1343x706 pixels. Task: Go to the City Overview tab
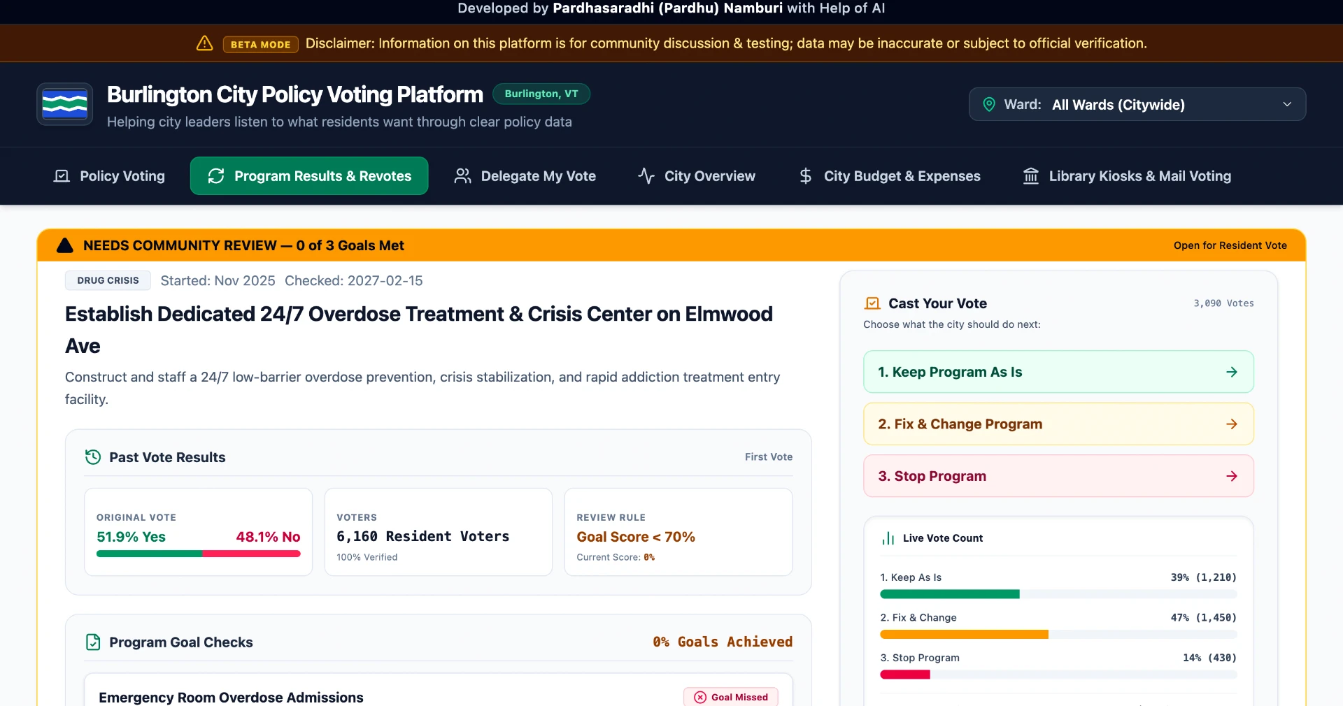697,176
